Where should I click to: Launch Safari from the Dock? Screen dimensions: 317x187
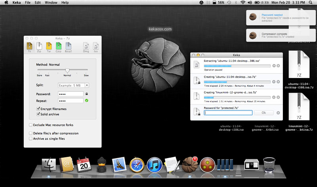(137, 165)
